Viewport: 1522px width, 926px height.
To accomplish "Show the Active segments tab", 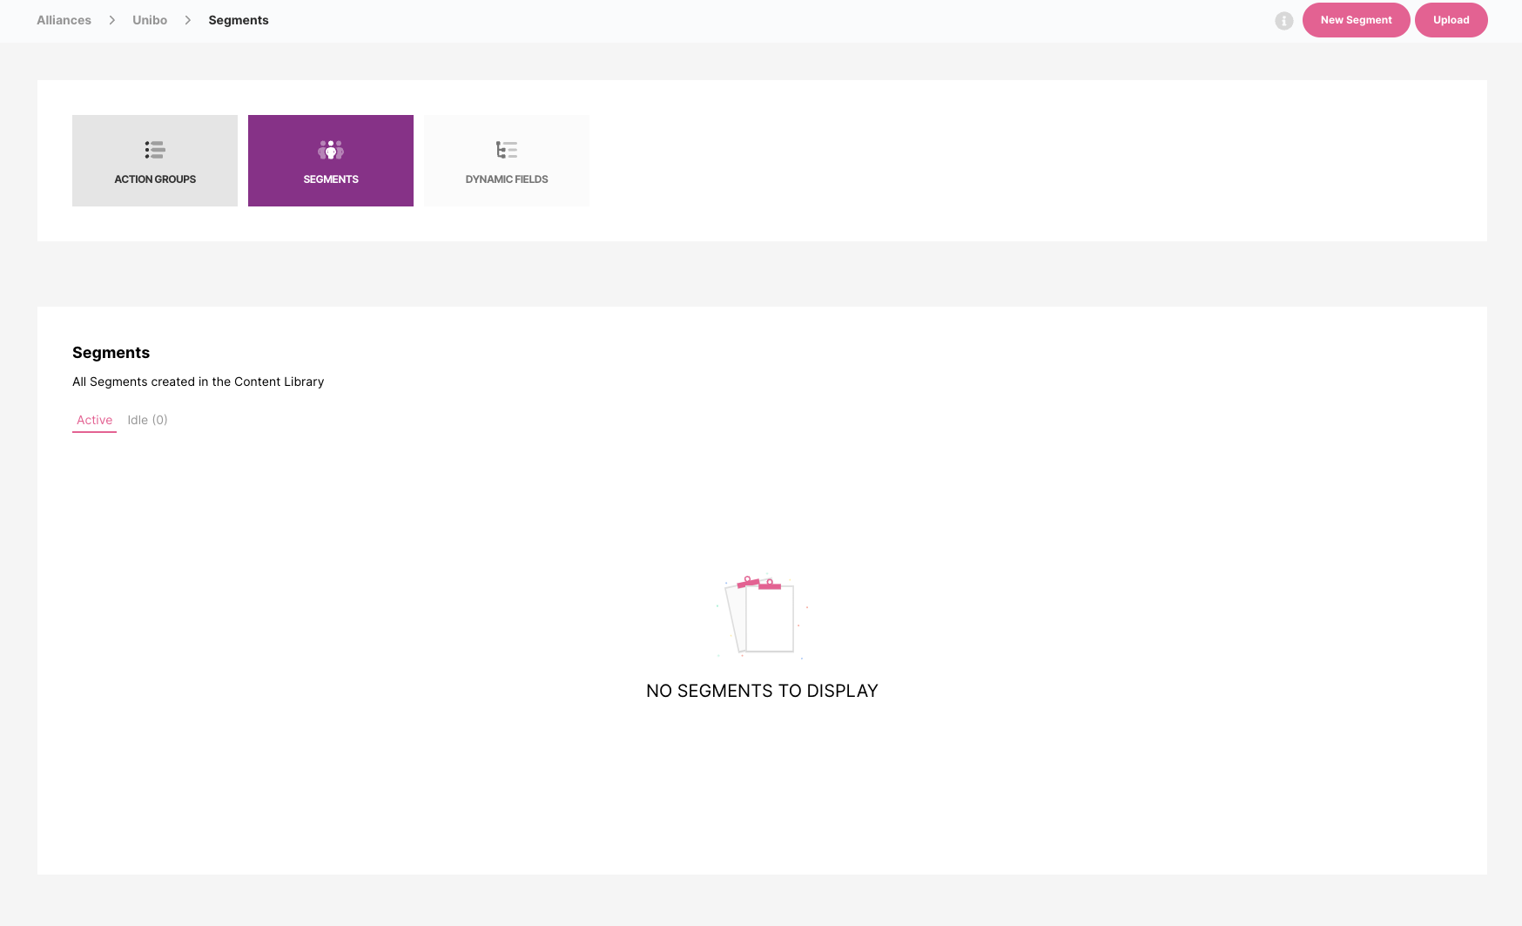I will pyautogui.click(x=94, y=420).
